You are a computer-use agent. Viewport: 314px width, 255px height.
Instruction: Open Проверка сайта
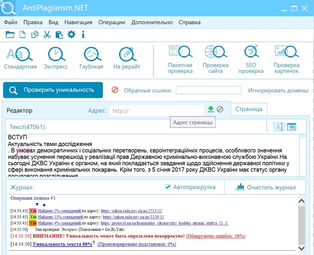pyautogui.click(x=215, y=60)
